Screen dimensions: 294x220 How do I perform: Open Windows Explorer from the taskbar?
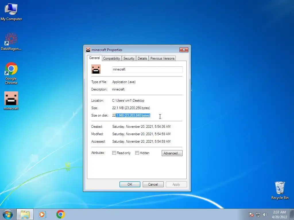pos(25,214)
